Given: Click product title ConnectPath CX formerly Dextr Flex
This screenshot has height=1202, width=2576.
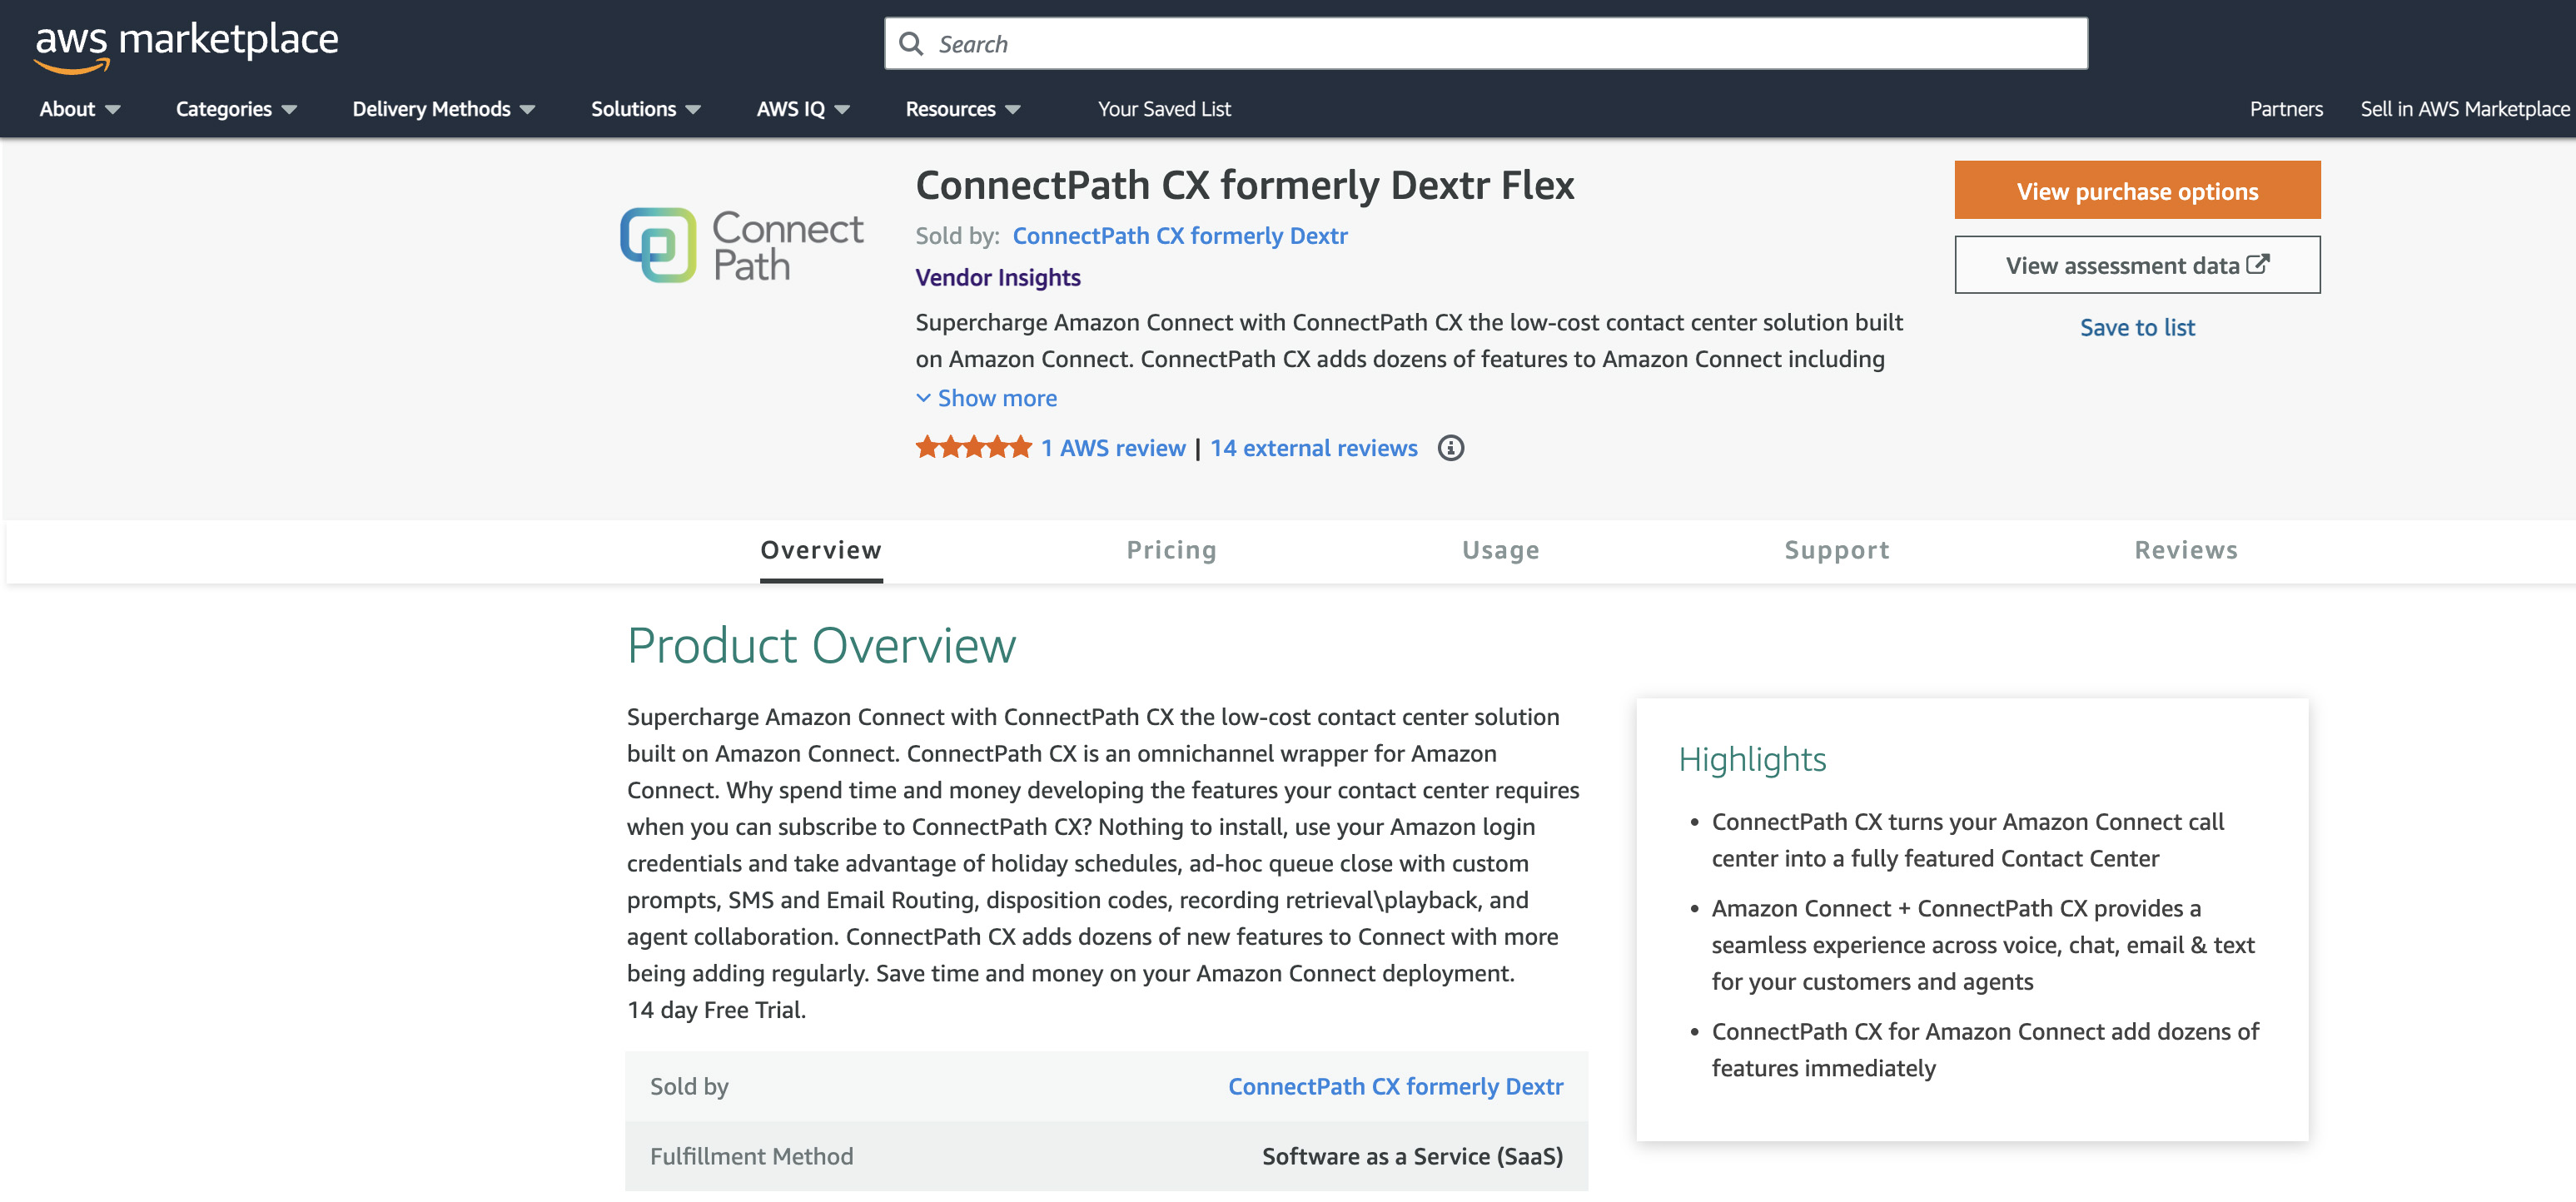Looking at the screenshot, I should pos(1245,186).
